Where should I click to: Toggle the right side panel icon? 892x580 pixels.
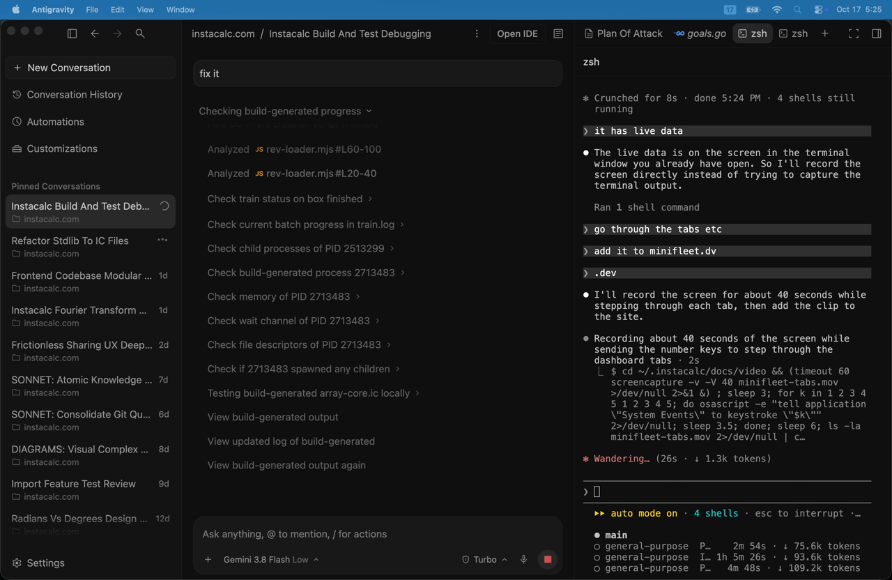877,33
